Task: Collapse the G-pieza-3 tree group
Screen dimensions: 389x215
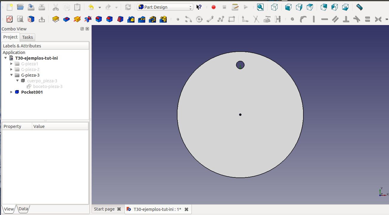Action: click(11, 75)
